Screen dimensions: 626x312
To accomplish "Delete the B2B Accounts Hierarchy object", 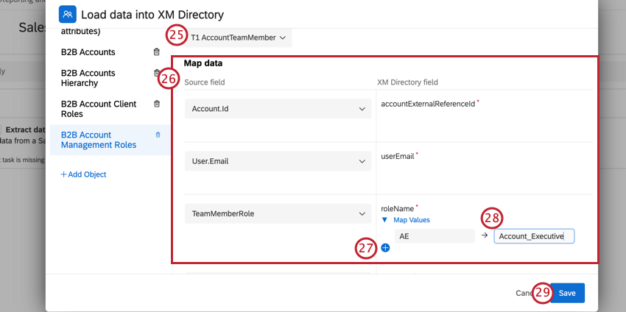I will click(156, 73).
